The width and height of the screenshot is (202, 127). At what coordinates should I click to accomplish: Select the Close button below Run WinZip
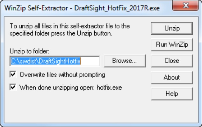pyautogui.click(x=172, y=61)
